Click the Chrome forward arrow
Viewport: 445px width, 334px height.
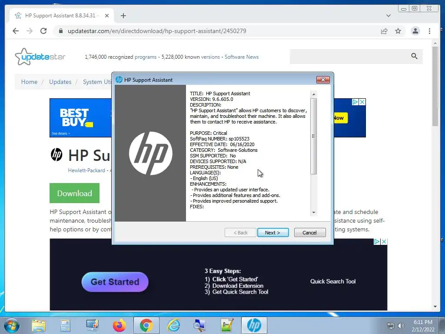(30, 31)
